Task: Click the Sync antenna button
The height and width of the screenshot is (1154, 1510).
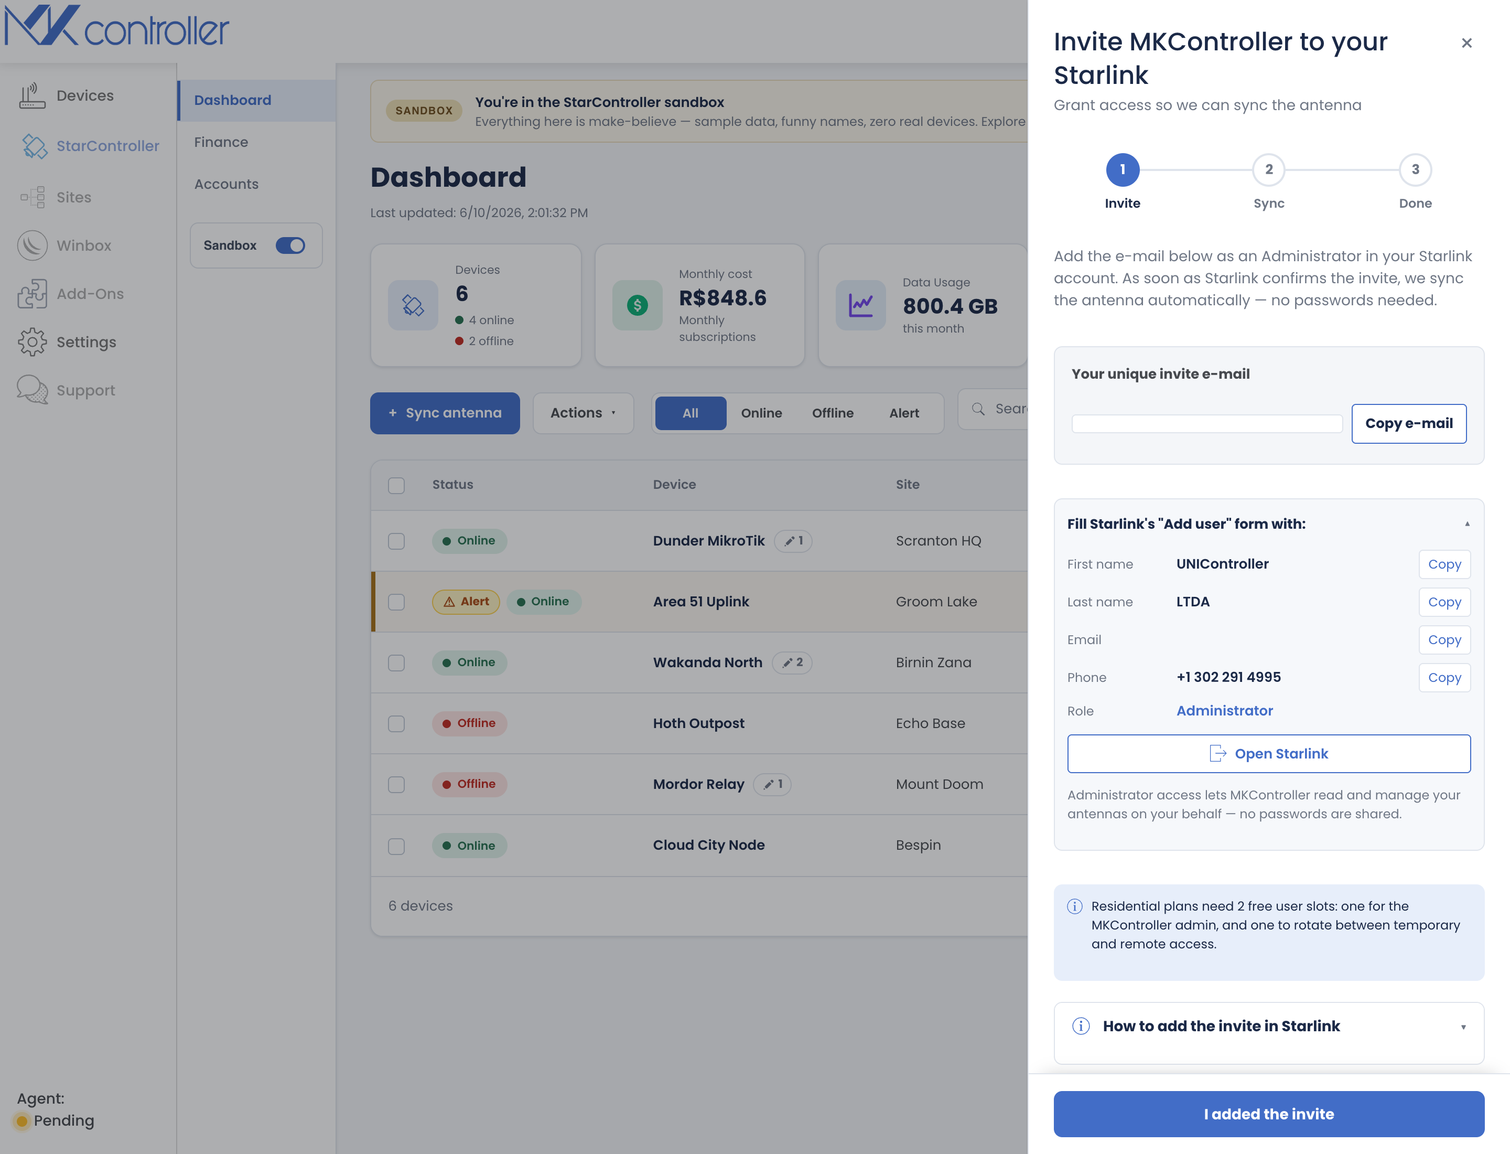Action: coord(444,413)
